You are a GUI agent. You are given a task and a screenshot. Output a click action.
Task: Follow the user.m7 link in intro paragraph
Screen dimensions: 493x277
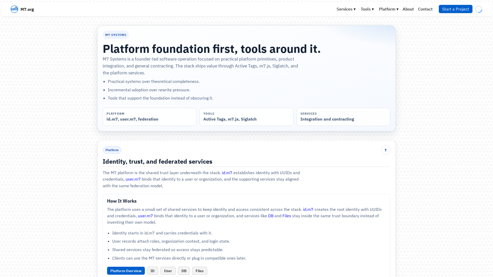[x=133, y=179]
